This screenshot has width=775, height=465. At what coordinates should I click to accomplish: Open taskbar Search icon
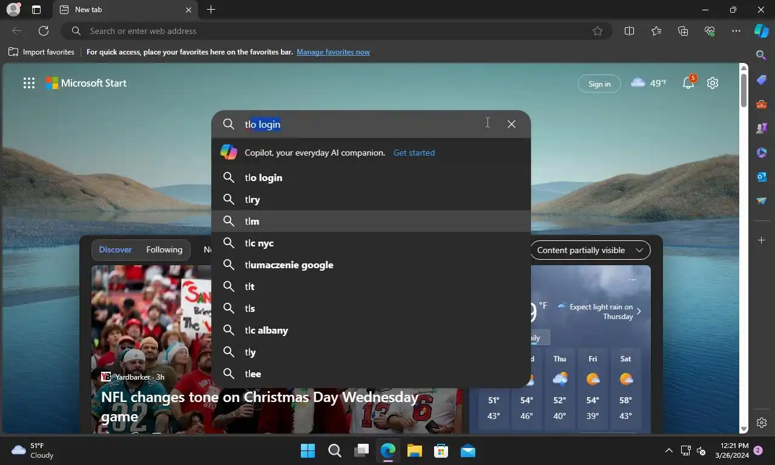pos(334,450)
